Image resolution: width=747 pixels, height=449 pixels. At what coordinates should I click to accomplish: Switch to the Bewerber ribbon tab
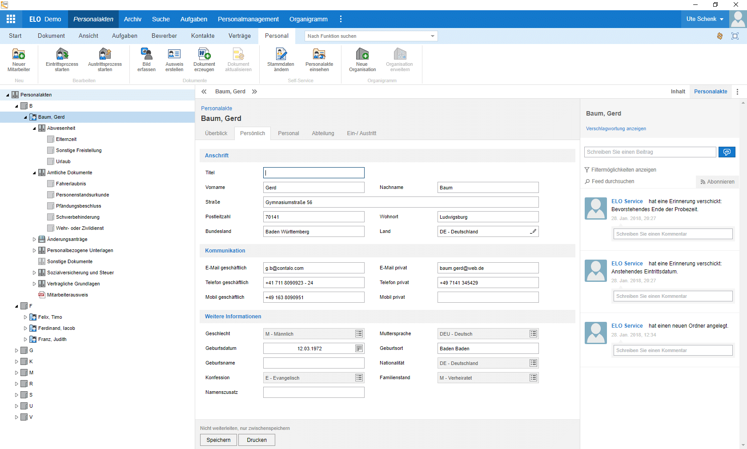(x=164, y=36)
